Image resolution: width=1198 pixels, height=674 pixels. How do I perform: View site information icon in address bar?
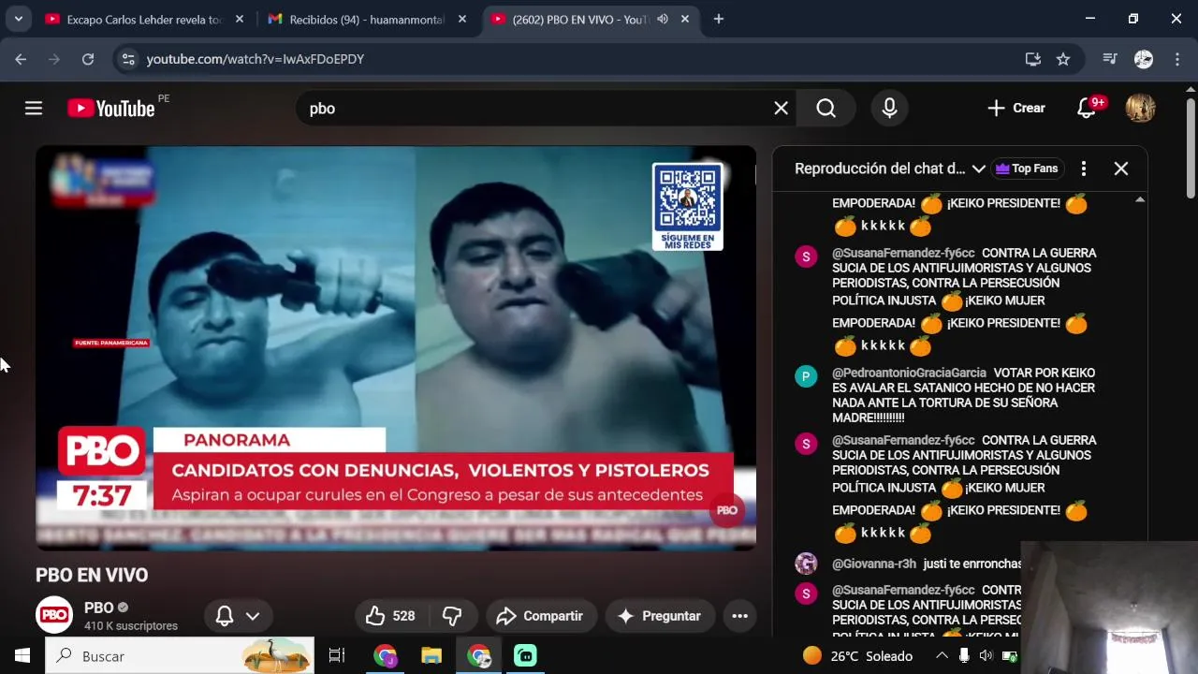coord(129,59)
